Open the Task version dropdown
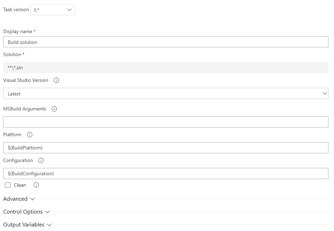 [x=52, y=10]
